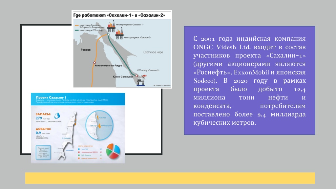Click the label «Охотское море» on the map
The height and width of the screenshot is (189, 336).
click(x=153, y=52)
